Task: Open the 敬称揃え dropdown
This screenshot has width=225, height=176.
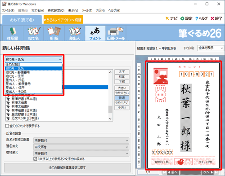Action: click(81, 154)
